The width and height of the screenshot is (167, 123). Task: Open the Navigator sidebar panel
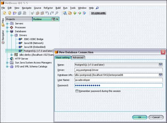point(3,37)
